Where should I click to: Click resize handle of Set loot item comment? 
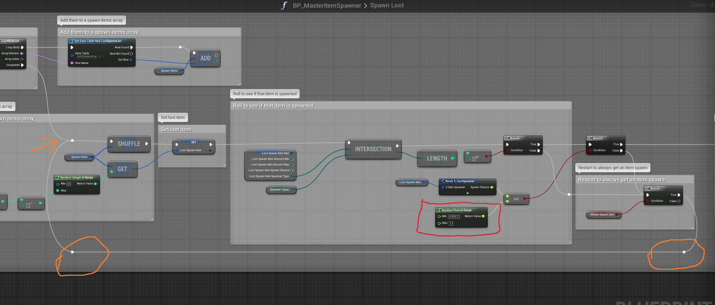point(224,165)
